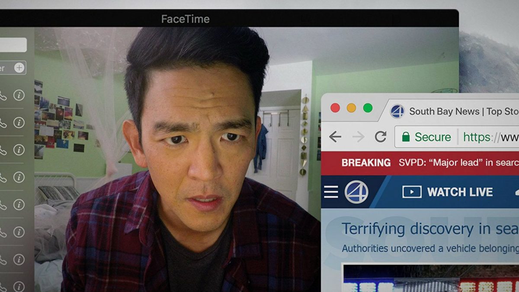Click the news story thumbnail image
Image resolution: width=519 pixels, height=292 pixels.
tap(431, 278)
